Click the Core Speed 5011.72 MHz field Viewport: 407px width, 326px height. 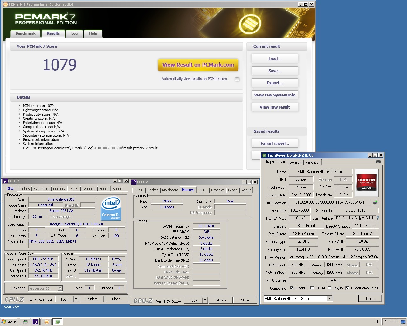pos(43,259)
